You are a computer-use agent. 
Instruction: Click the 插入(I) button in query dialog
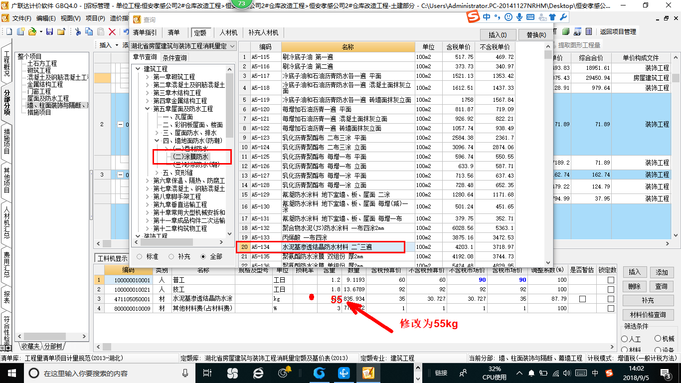(498, 35)
